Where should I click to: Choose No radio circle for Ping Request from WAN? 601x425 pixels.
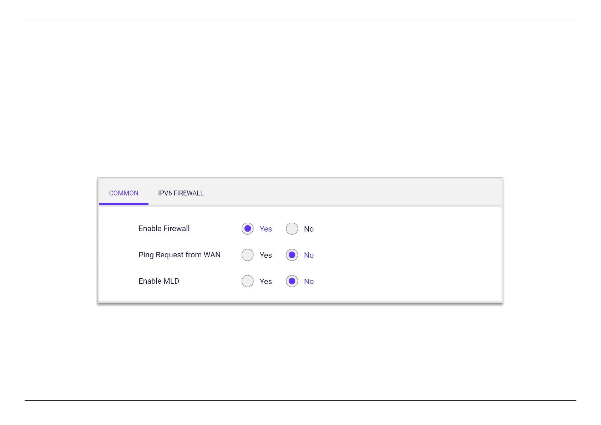tap(292, 255)
